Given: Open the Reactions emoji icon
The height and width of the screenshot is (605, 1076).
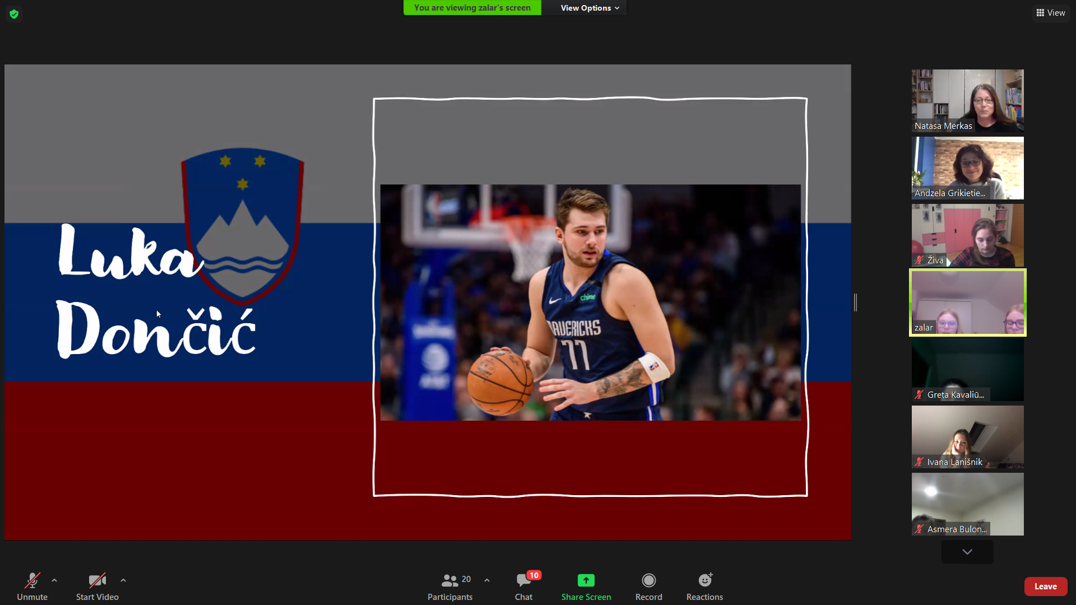Looking at the screenshot, I should point(704,580).
